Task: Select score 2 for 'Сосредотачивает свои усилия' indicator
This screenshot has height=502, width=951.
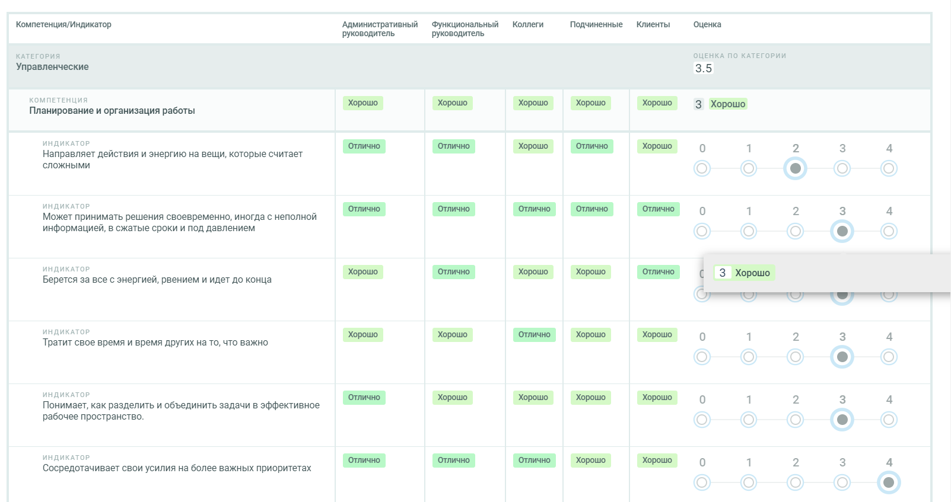Action: pos(796,482)
